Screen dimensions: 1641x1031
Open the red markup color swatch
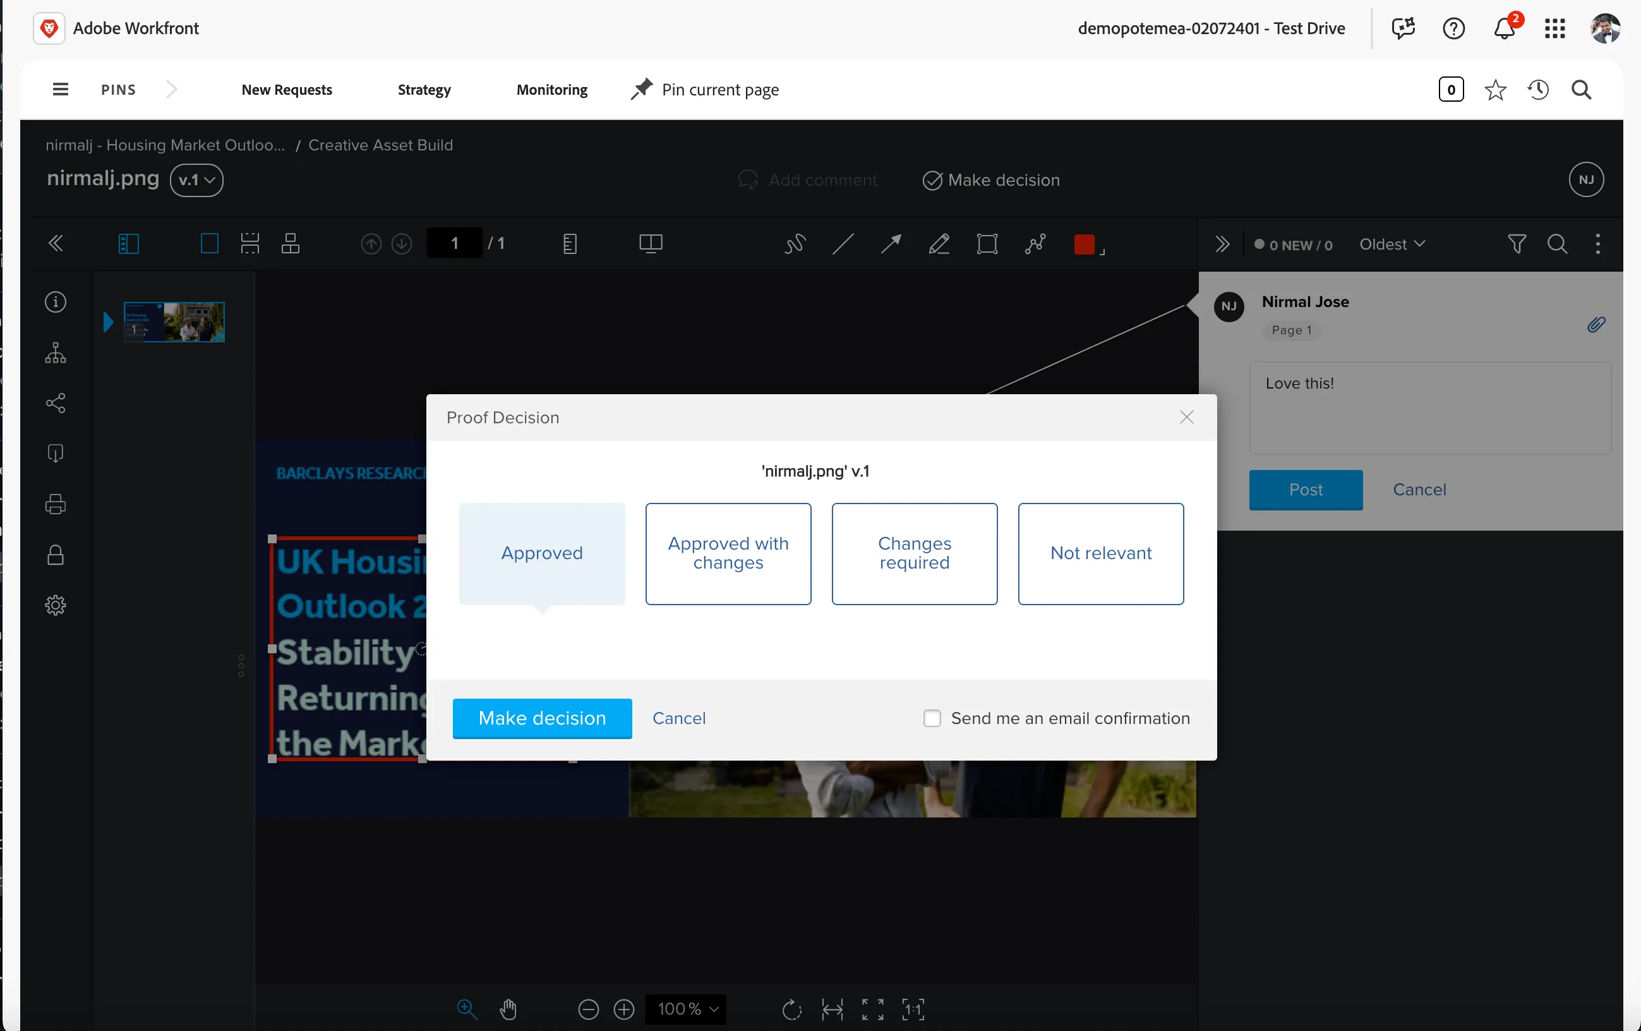point(1085,244)
